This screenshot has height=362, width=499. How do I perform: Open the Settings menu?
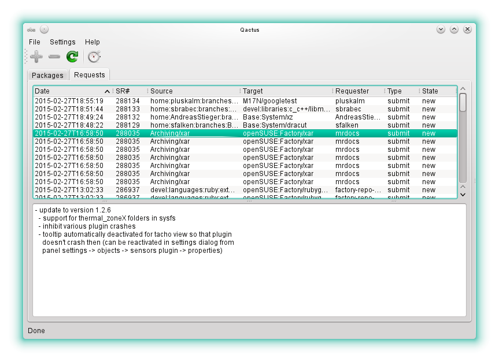(62, 42)
